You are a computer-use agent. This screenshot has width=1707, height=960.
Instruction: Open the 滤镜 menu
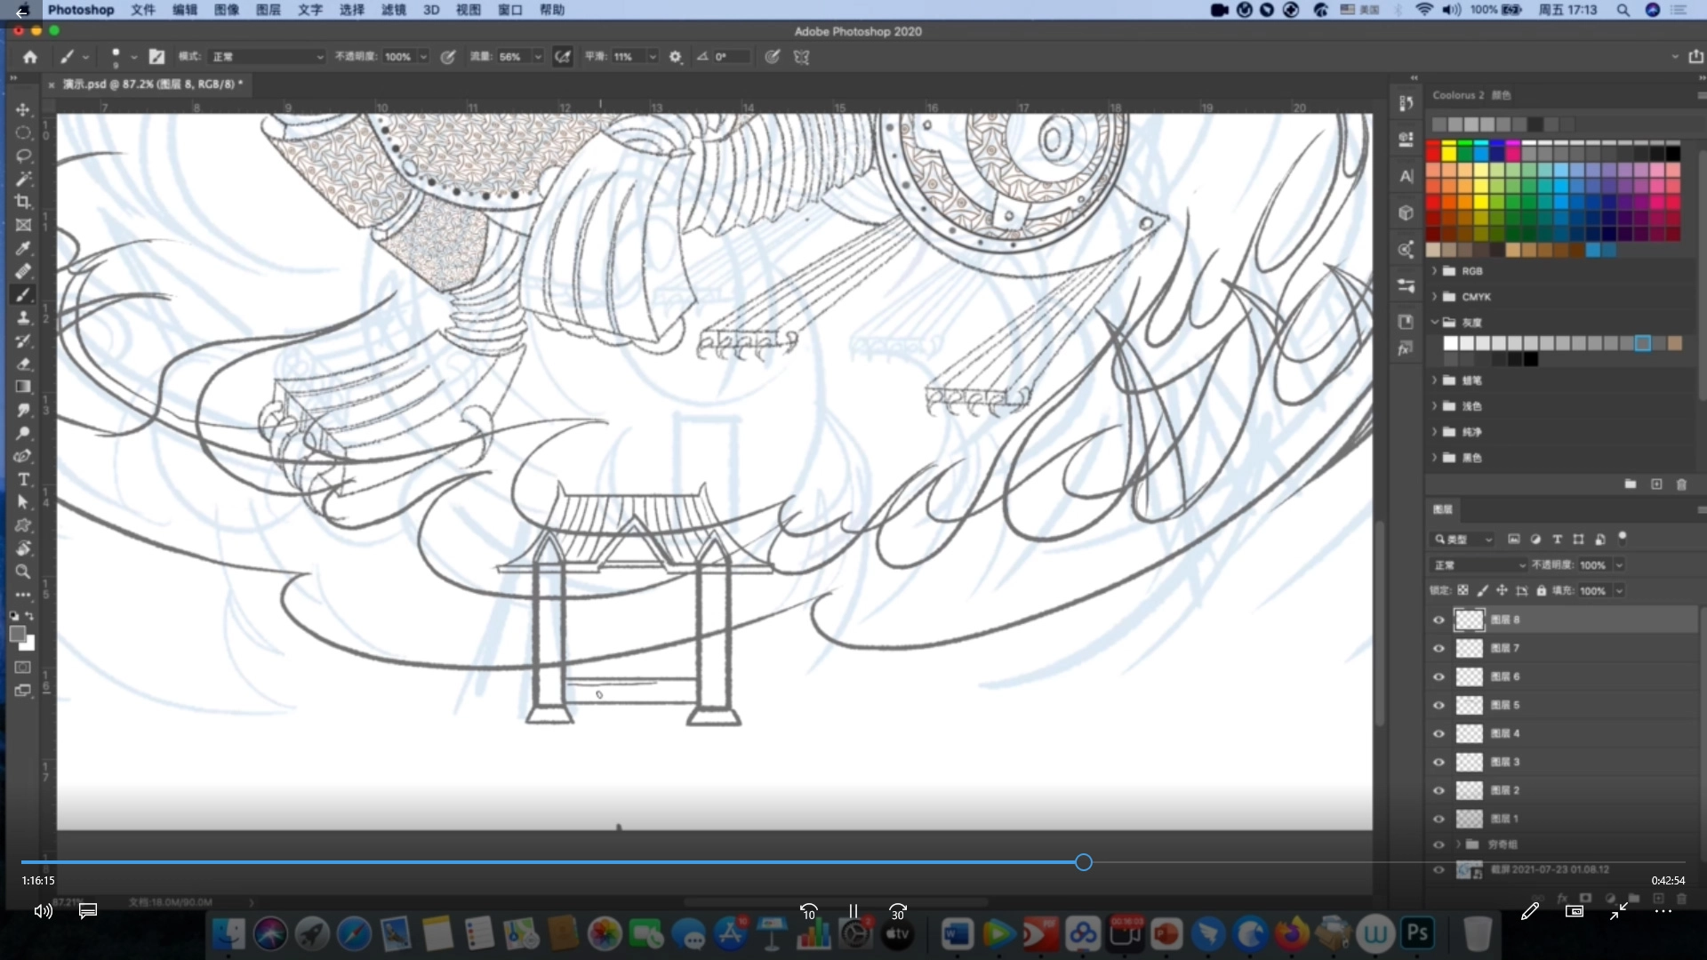pyautogui.click(x=393, y=10)
